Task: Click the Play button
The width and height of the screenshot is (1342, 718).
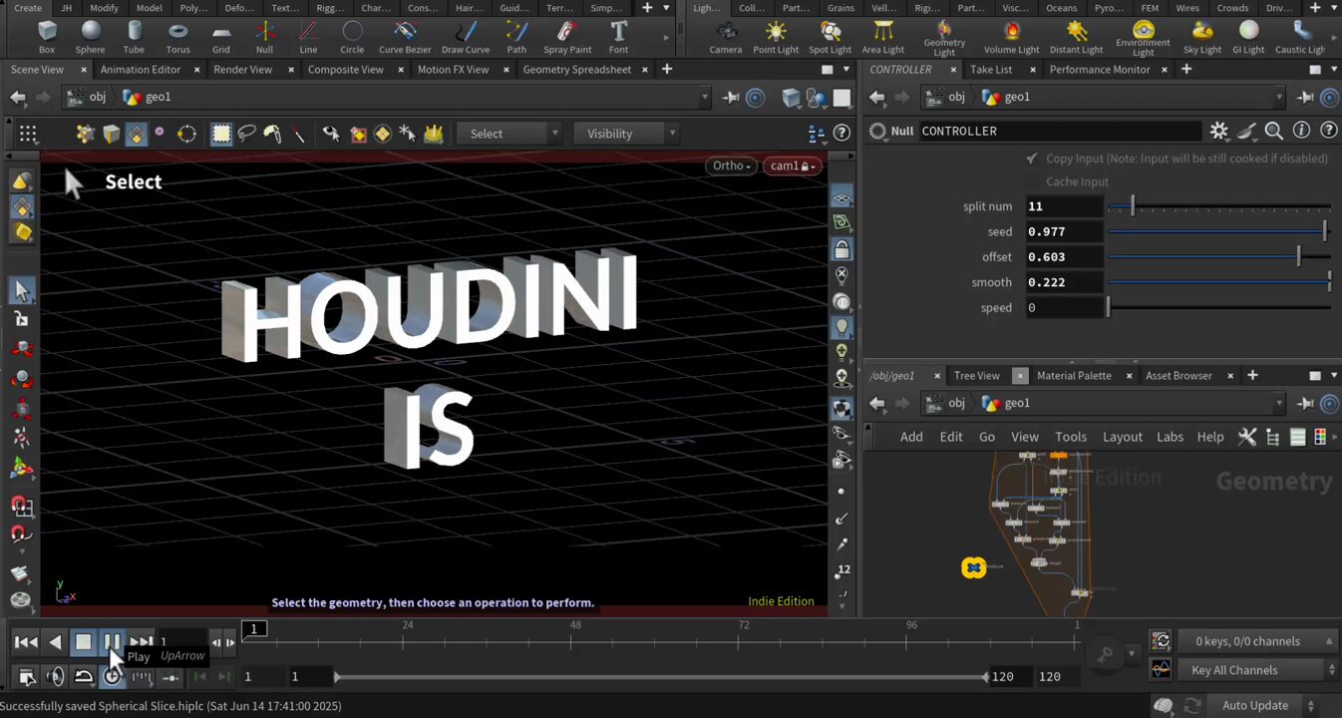Action: [x=112, y=642]
